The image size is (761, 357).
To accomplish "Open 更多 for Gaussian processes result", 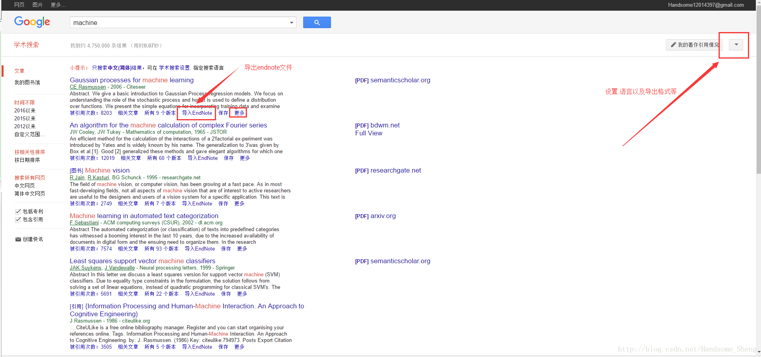I will 239,113.
